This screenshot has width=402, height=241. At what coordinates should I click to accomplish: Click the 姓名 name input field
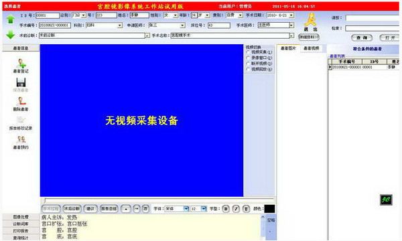[x=139, y=15]
